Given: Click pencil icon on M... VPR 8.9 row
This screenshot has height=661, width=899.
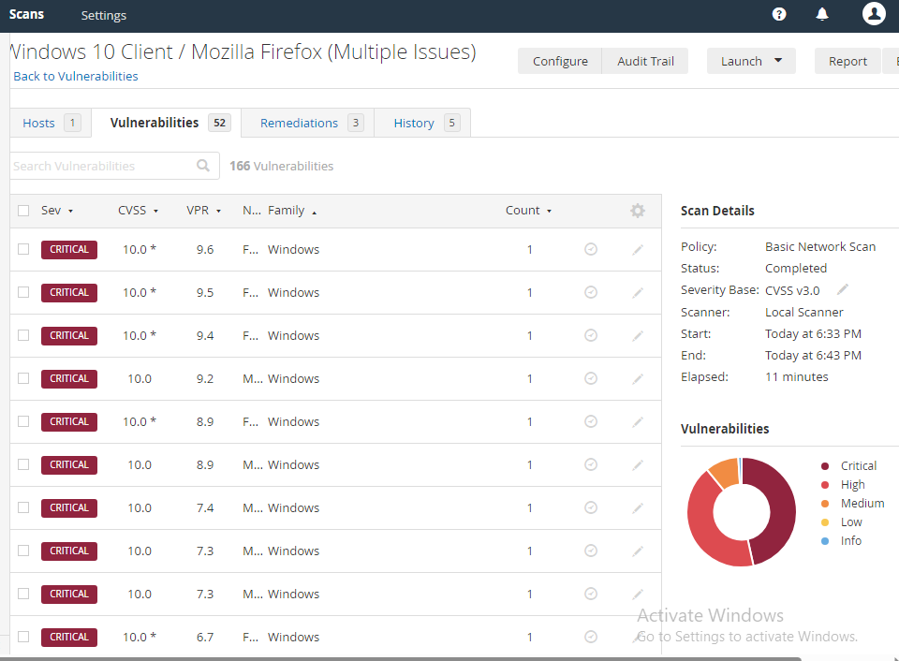Looking at the screenshot, I should [x=638, y=464].
